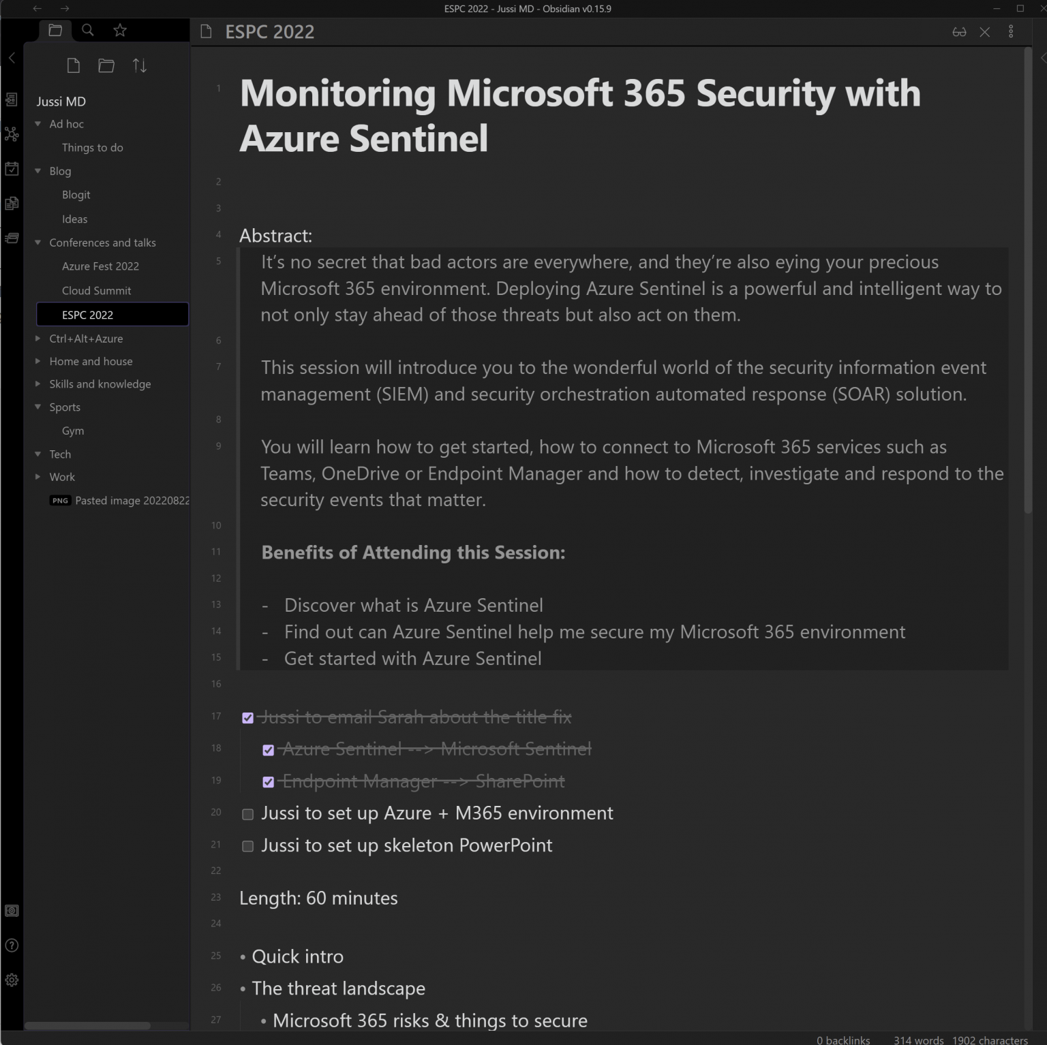Expand the Ctrl+Alt+Azure folder
The width and height of the screenshot is (1047, 1045).
(x=38, y=339)
